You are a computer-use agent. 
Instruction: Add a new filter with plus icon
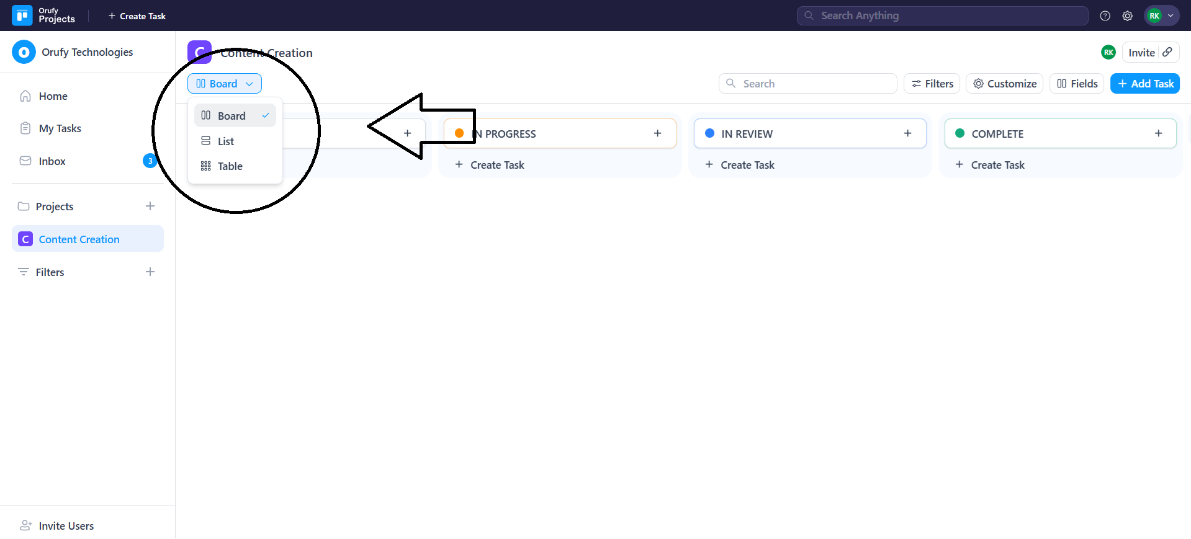tap(150, 272)
